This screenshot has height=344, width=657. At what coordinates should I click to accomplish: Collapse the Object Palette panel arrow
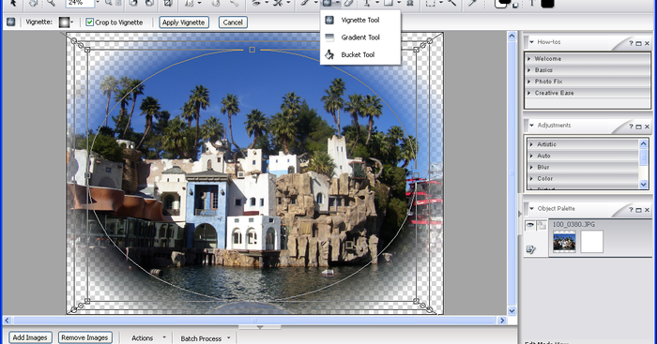[532, 208]
